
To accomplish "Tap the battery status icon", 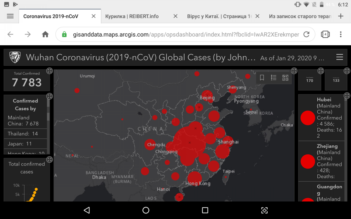I will coord(321,4).
